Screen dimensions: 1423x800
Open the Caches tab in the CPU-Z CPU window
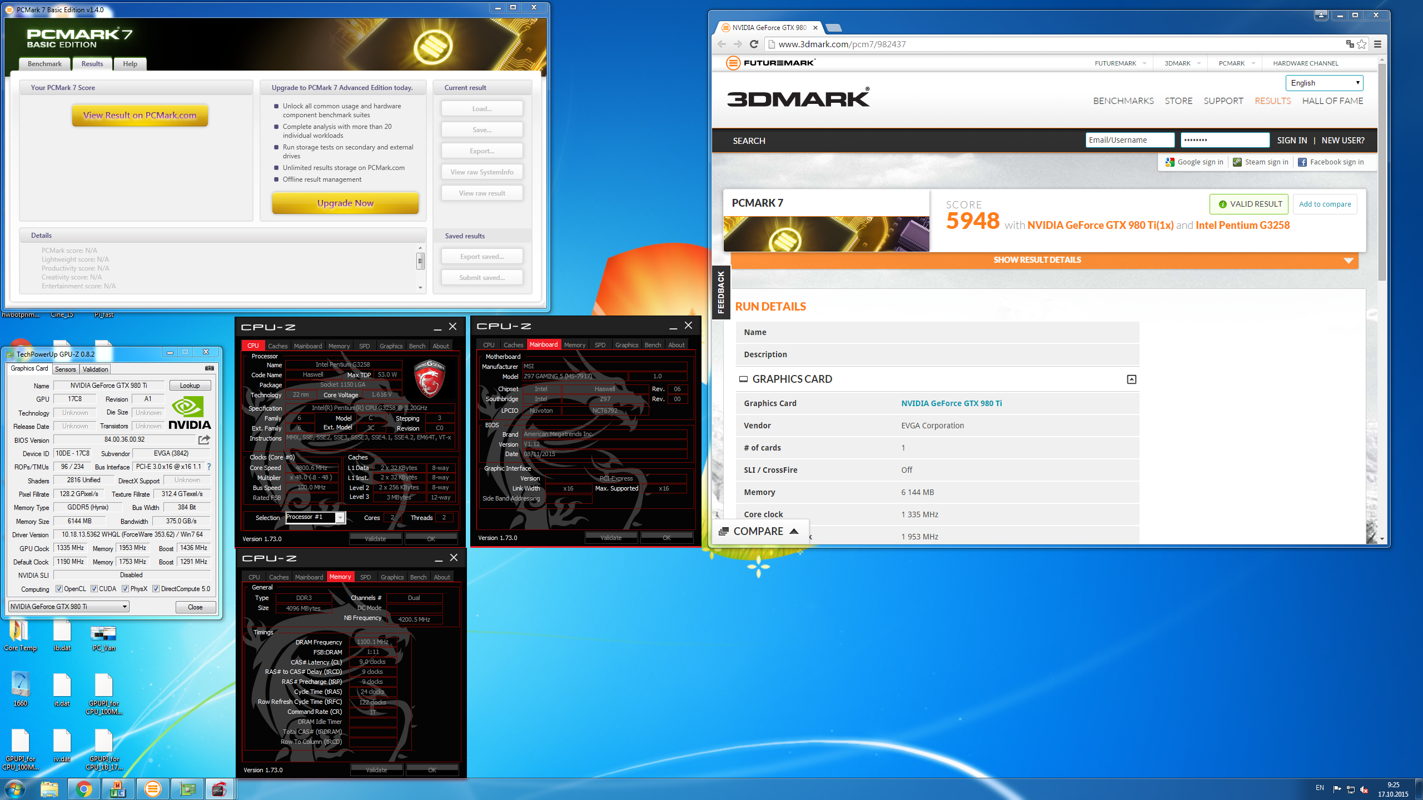coord(277,346)
